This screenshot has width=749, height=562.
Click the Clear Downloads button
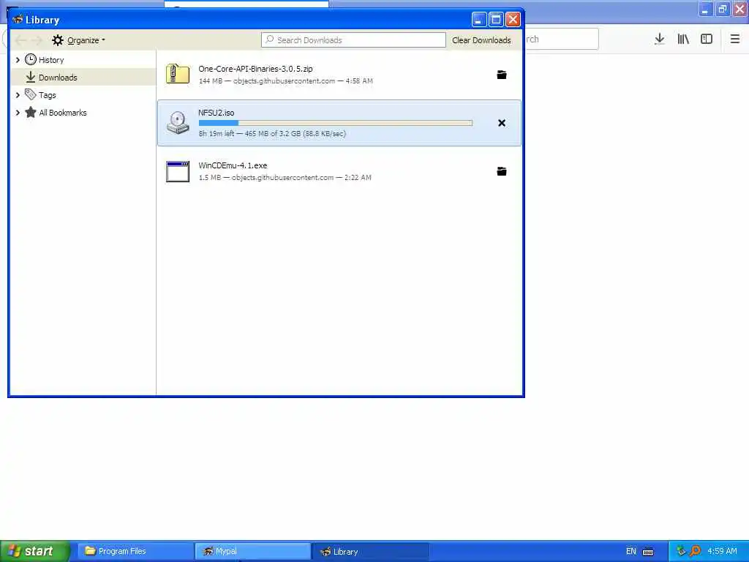[x=481, y=40]
